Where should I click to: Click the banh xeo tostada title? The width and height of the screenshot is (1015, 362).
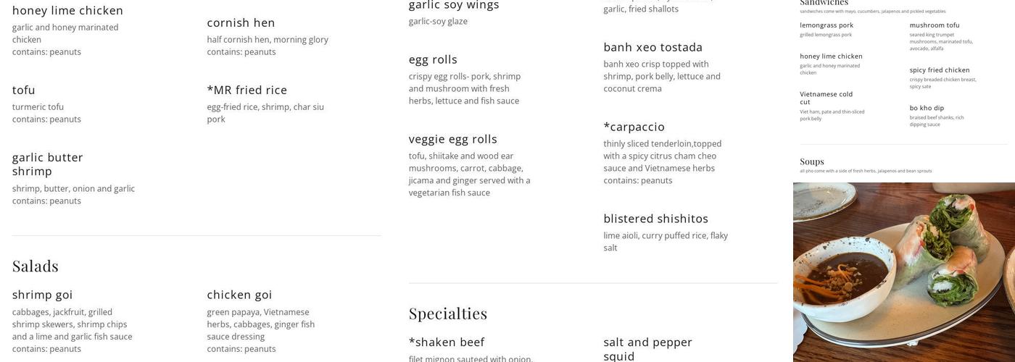click(x=652, y=47)
